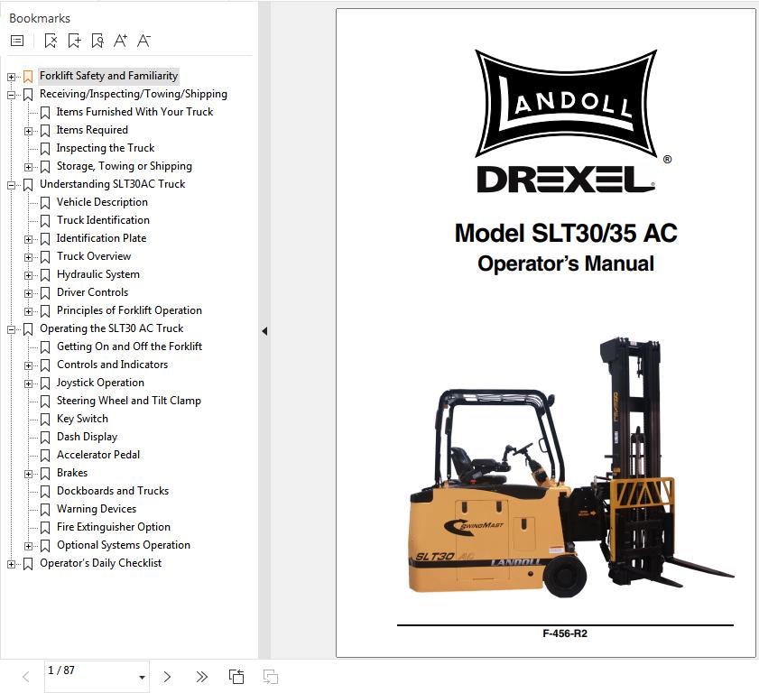Open the Accelerator Pedal bookmark
759x693 pixels.
98,455
